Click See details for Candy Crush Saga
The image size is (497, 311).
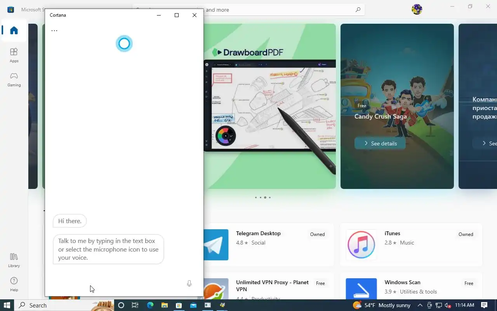pyautogui.click(x=380, y=143)
